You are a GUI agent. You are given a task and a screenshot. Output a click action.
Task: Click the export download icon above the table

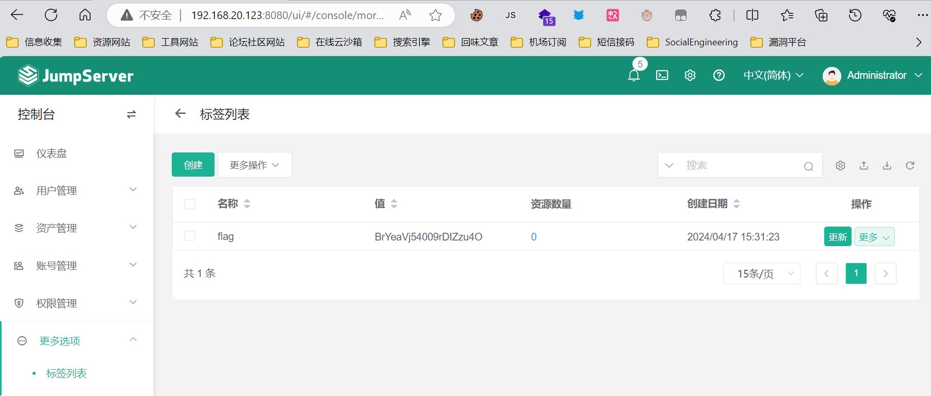887,165
